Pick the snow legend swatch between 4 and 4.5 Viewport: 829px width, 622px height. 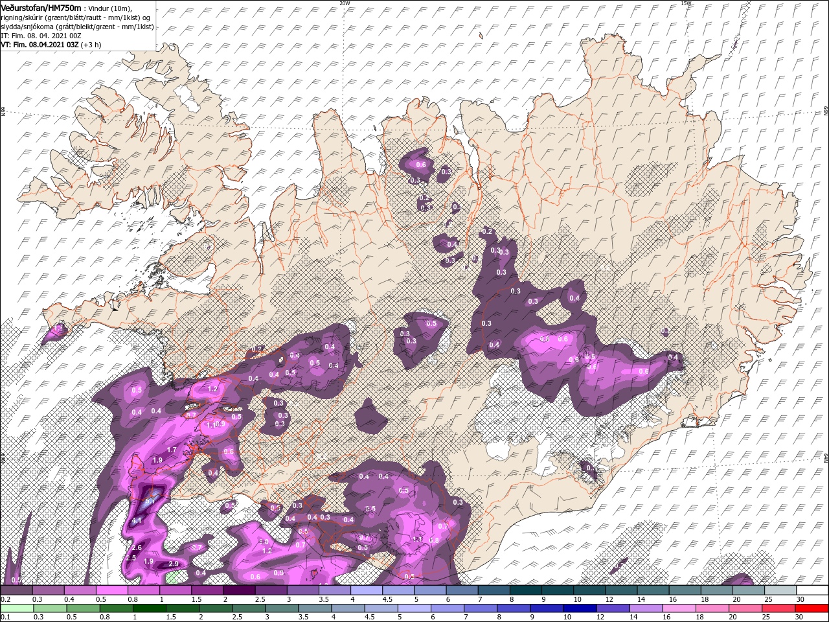tap(367, 590)
